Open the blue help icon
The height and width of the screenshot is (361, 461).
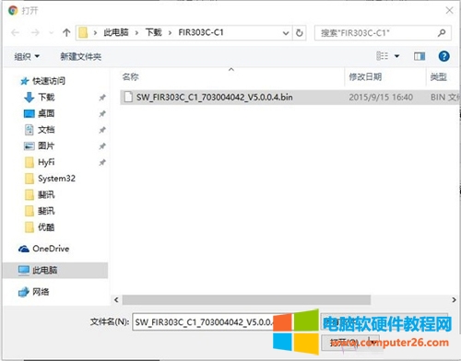click(443, 56)
